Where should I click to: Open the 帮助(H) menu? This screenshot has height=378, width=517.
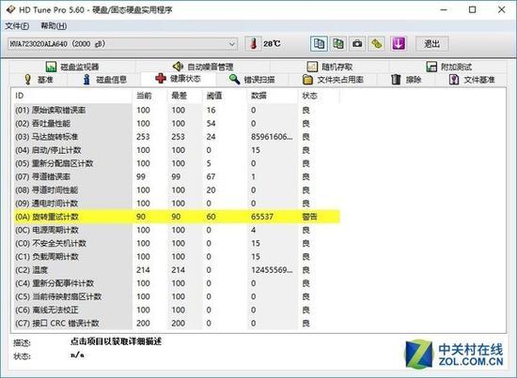54,26
